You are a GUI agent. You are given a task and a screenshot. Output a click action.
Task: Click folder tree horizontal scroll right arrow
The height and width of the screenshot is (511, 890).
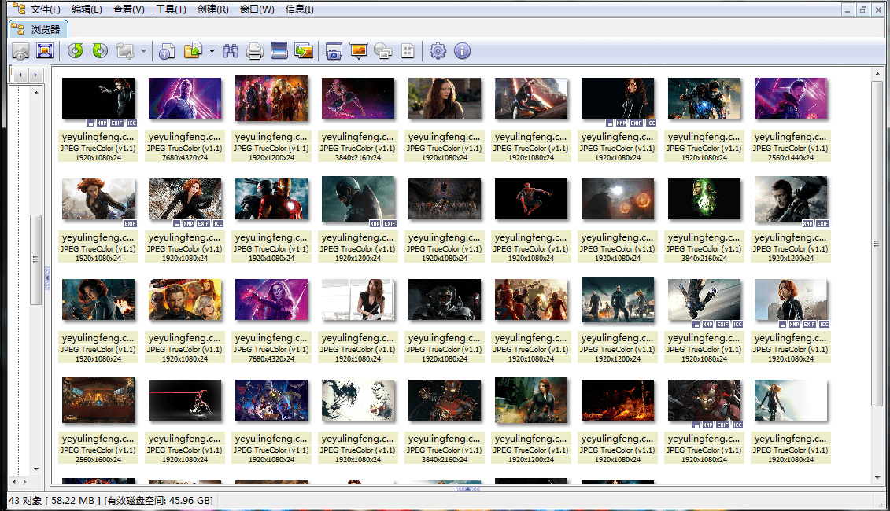pyautogui.click(x=24, y=482)
